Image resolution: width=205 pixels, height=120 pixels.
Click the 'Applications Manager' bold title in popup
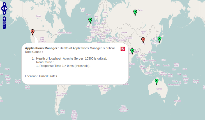[41, 48]
